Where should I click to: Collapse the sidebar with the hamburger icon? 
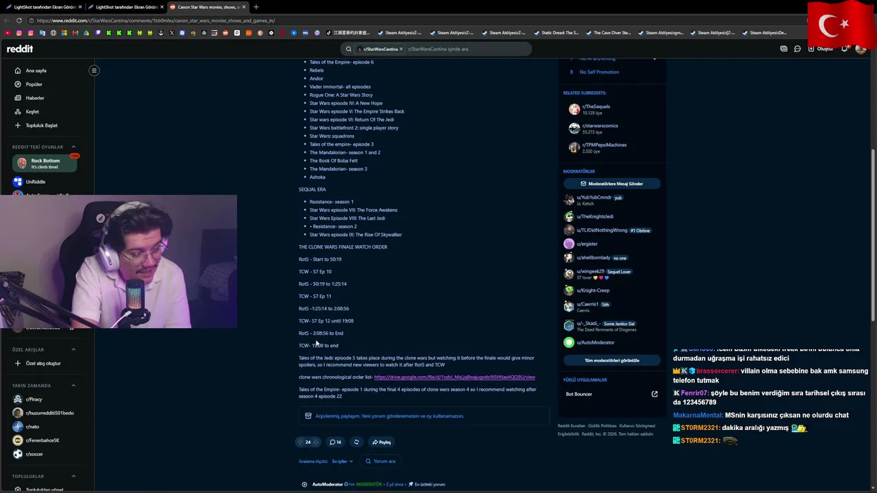[94, 71]
